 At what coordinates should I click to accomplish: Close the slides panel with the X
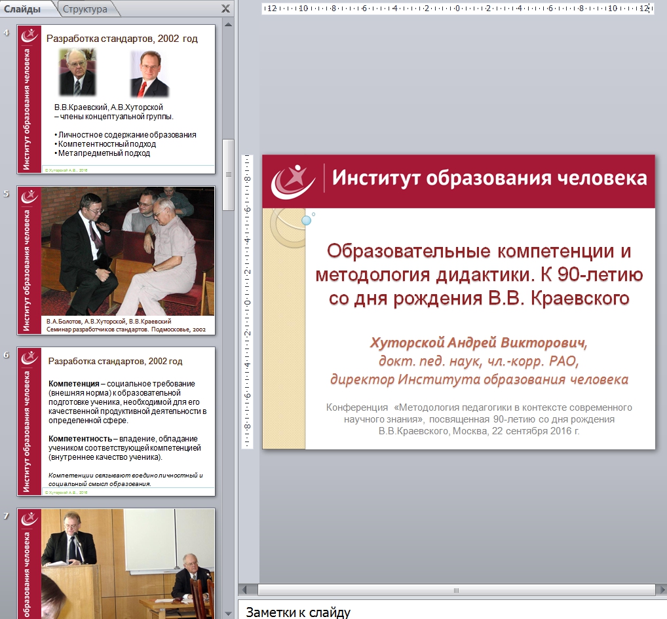click(x=225, y=9)
